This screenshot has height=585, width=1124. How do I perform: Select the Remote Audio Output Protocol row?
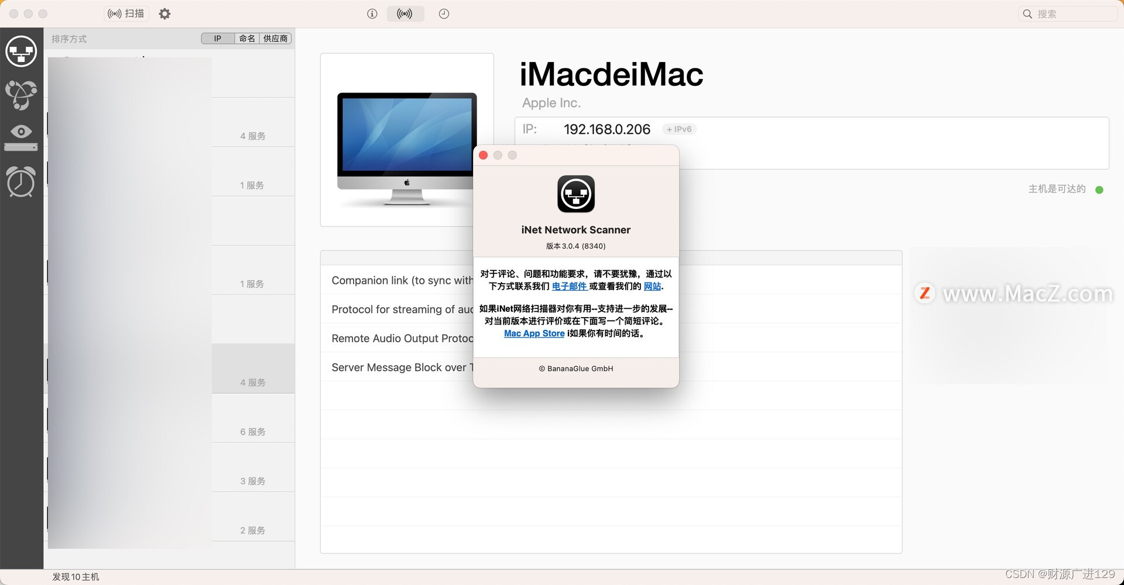pyautogui.click(x=611, y=338)
